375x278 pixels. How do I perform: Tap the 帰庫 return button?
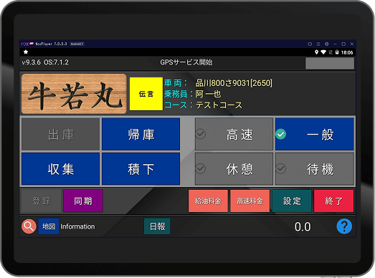tap(141, 134)
